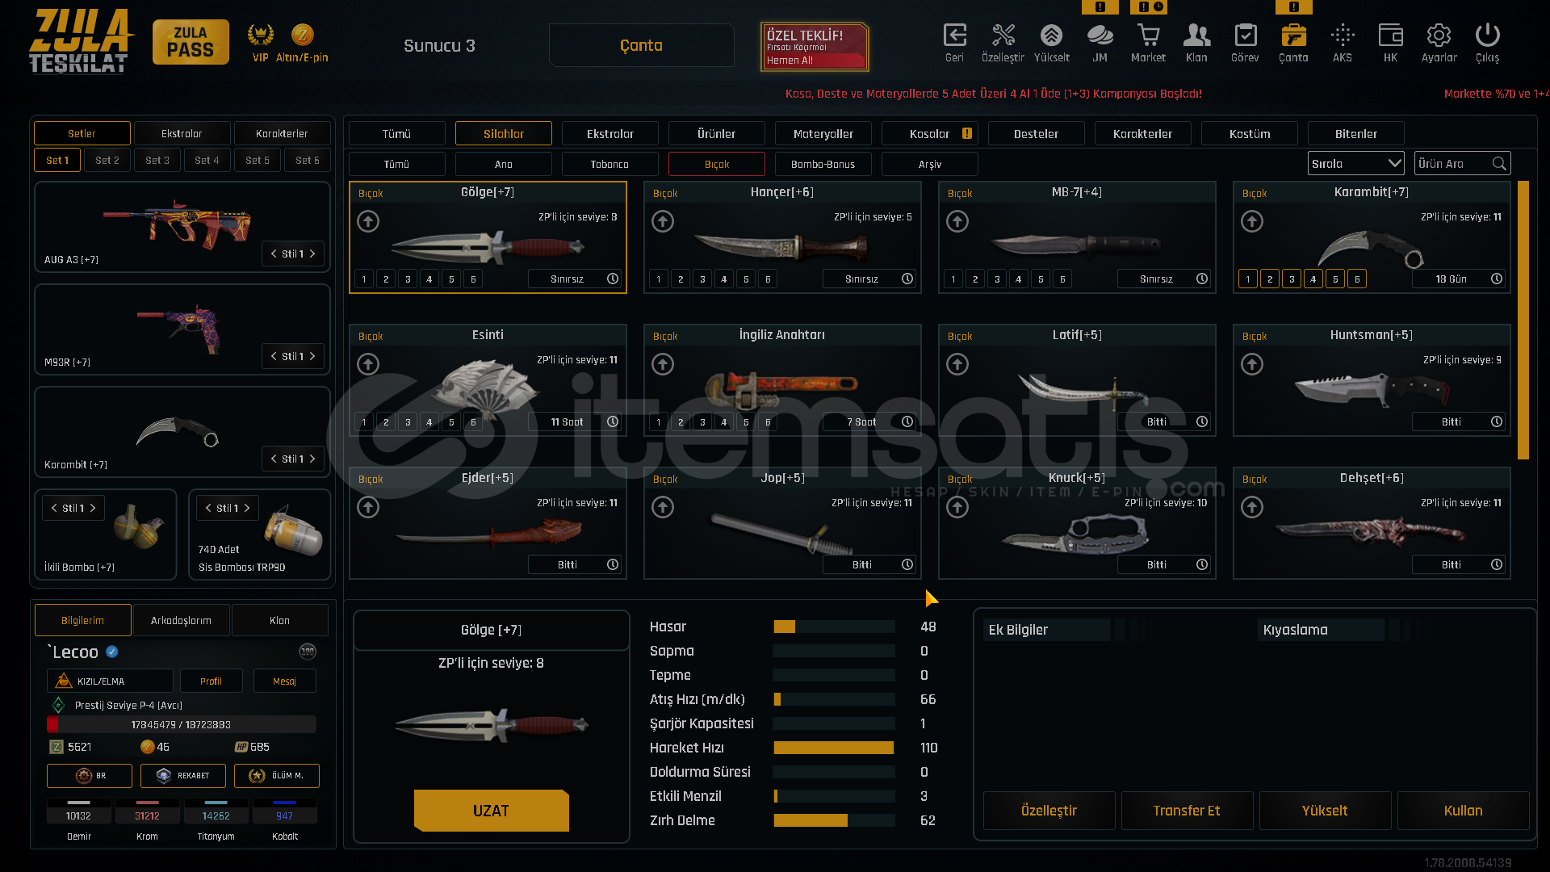Open the Çanta inventory icon

1293,36
